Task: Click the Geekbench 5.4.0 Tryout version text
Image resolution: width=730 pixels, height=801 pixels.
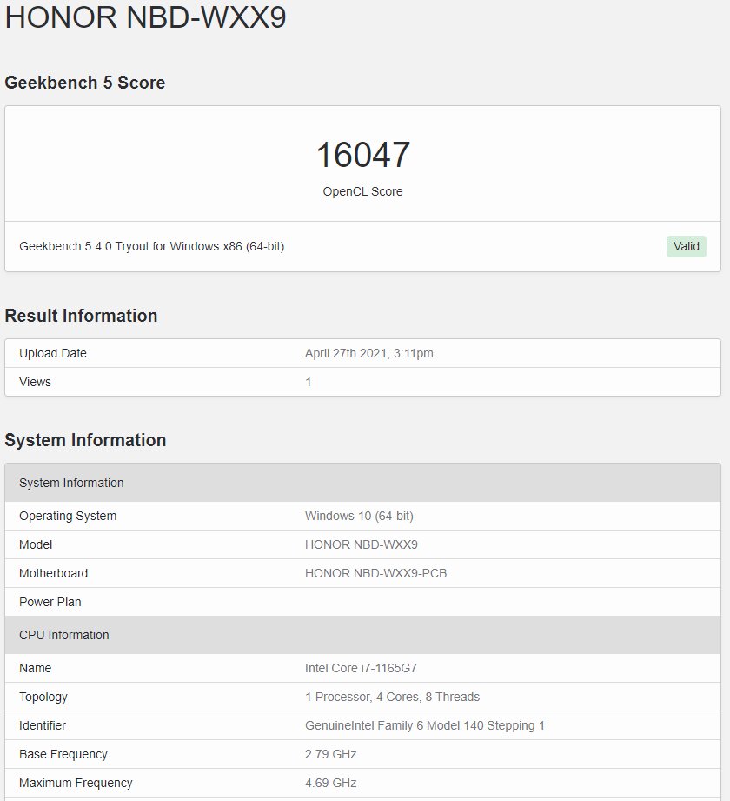Action: pos(151,246)
